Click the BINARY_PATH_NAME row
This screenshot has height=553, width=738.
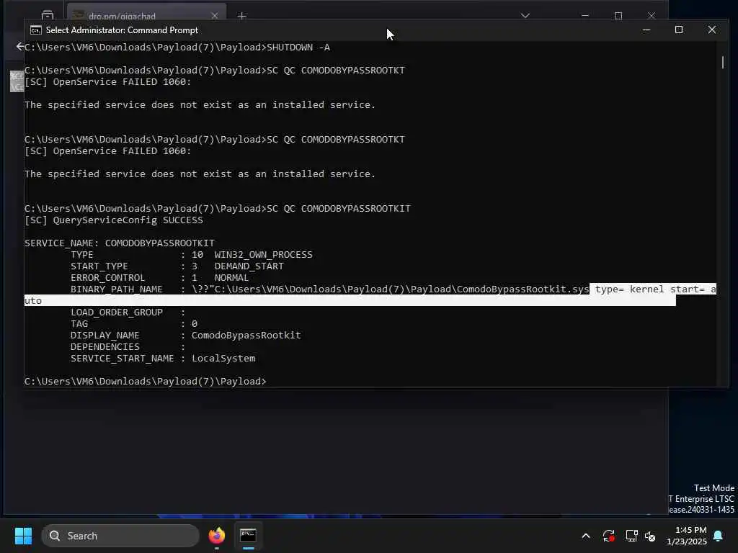tap(370, 295)
